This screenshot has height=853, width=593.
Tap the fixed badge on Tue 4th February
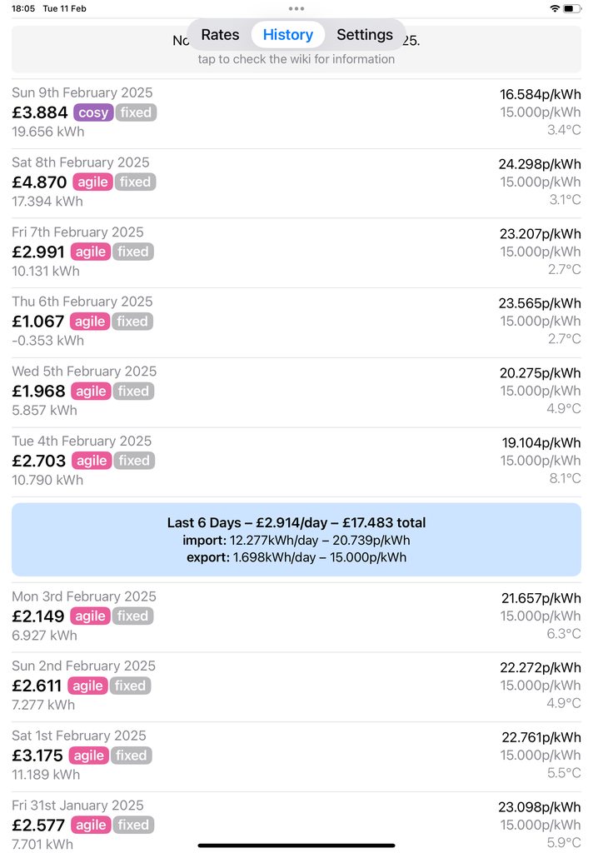pos(134,461)
